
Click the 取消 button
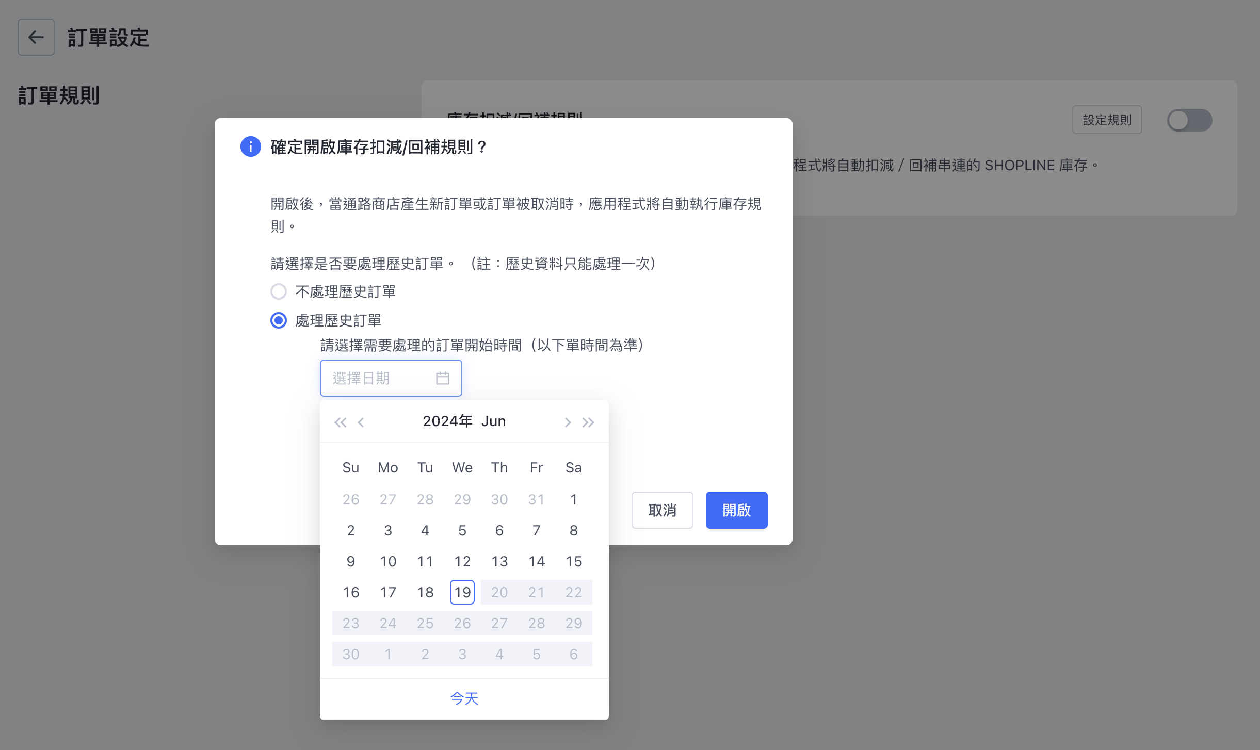(663, 510)
